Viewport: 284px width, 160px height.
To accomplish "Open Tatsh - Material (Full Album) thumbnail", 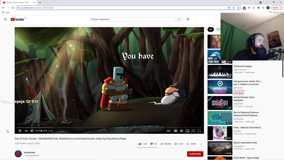I will click(x=220, y=133).
